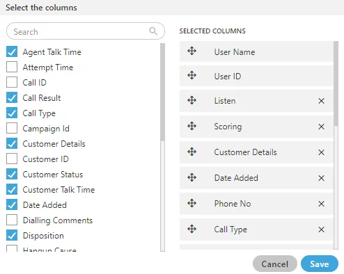Remove Scoring from selected columns

click(x=321, y=127)
